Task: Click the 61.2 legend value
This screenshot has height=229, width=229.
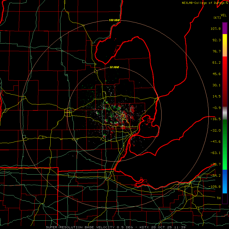Action: pos(217,63)
